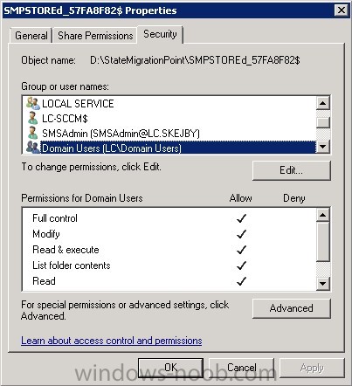Open the Share Permissions tab
The height and width of the screenshot is (386, 352).
(95, 36)
